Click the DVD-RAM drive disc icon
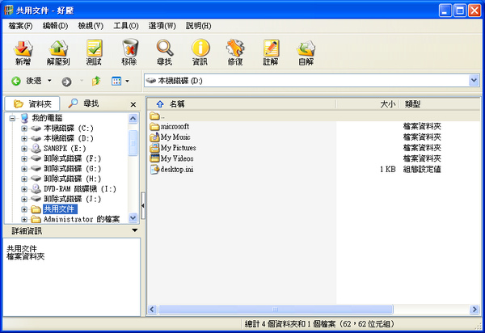The width and height of the screenshot is (485, 333). (x=36, y=188)
